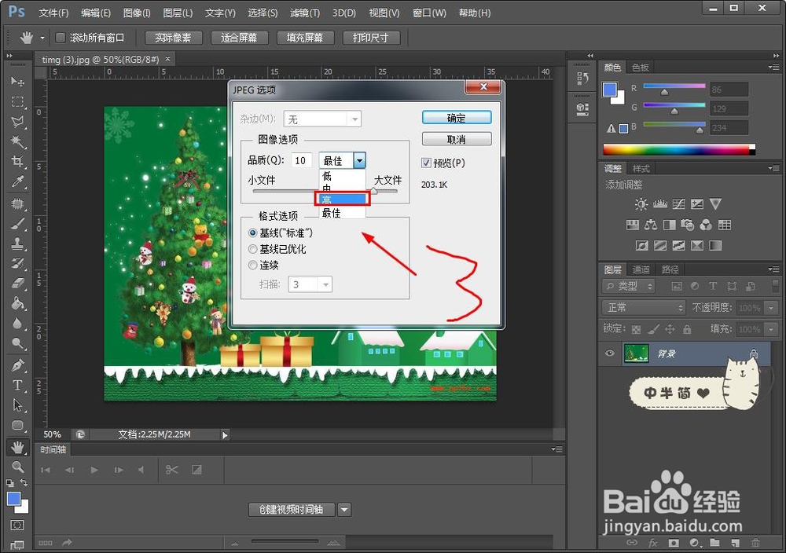Click Color Balance adjustment icon

point(651,225)
